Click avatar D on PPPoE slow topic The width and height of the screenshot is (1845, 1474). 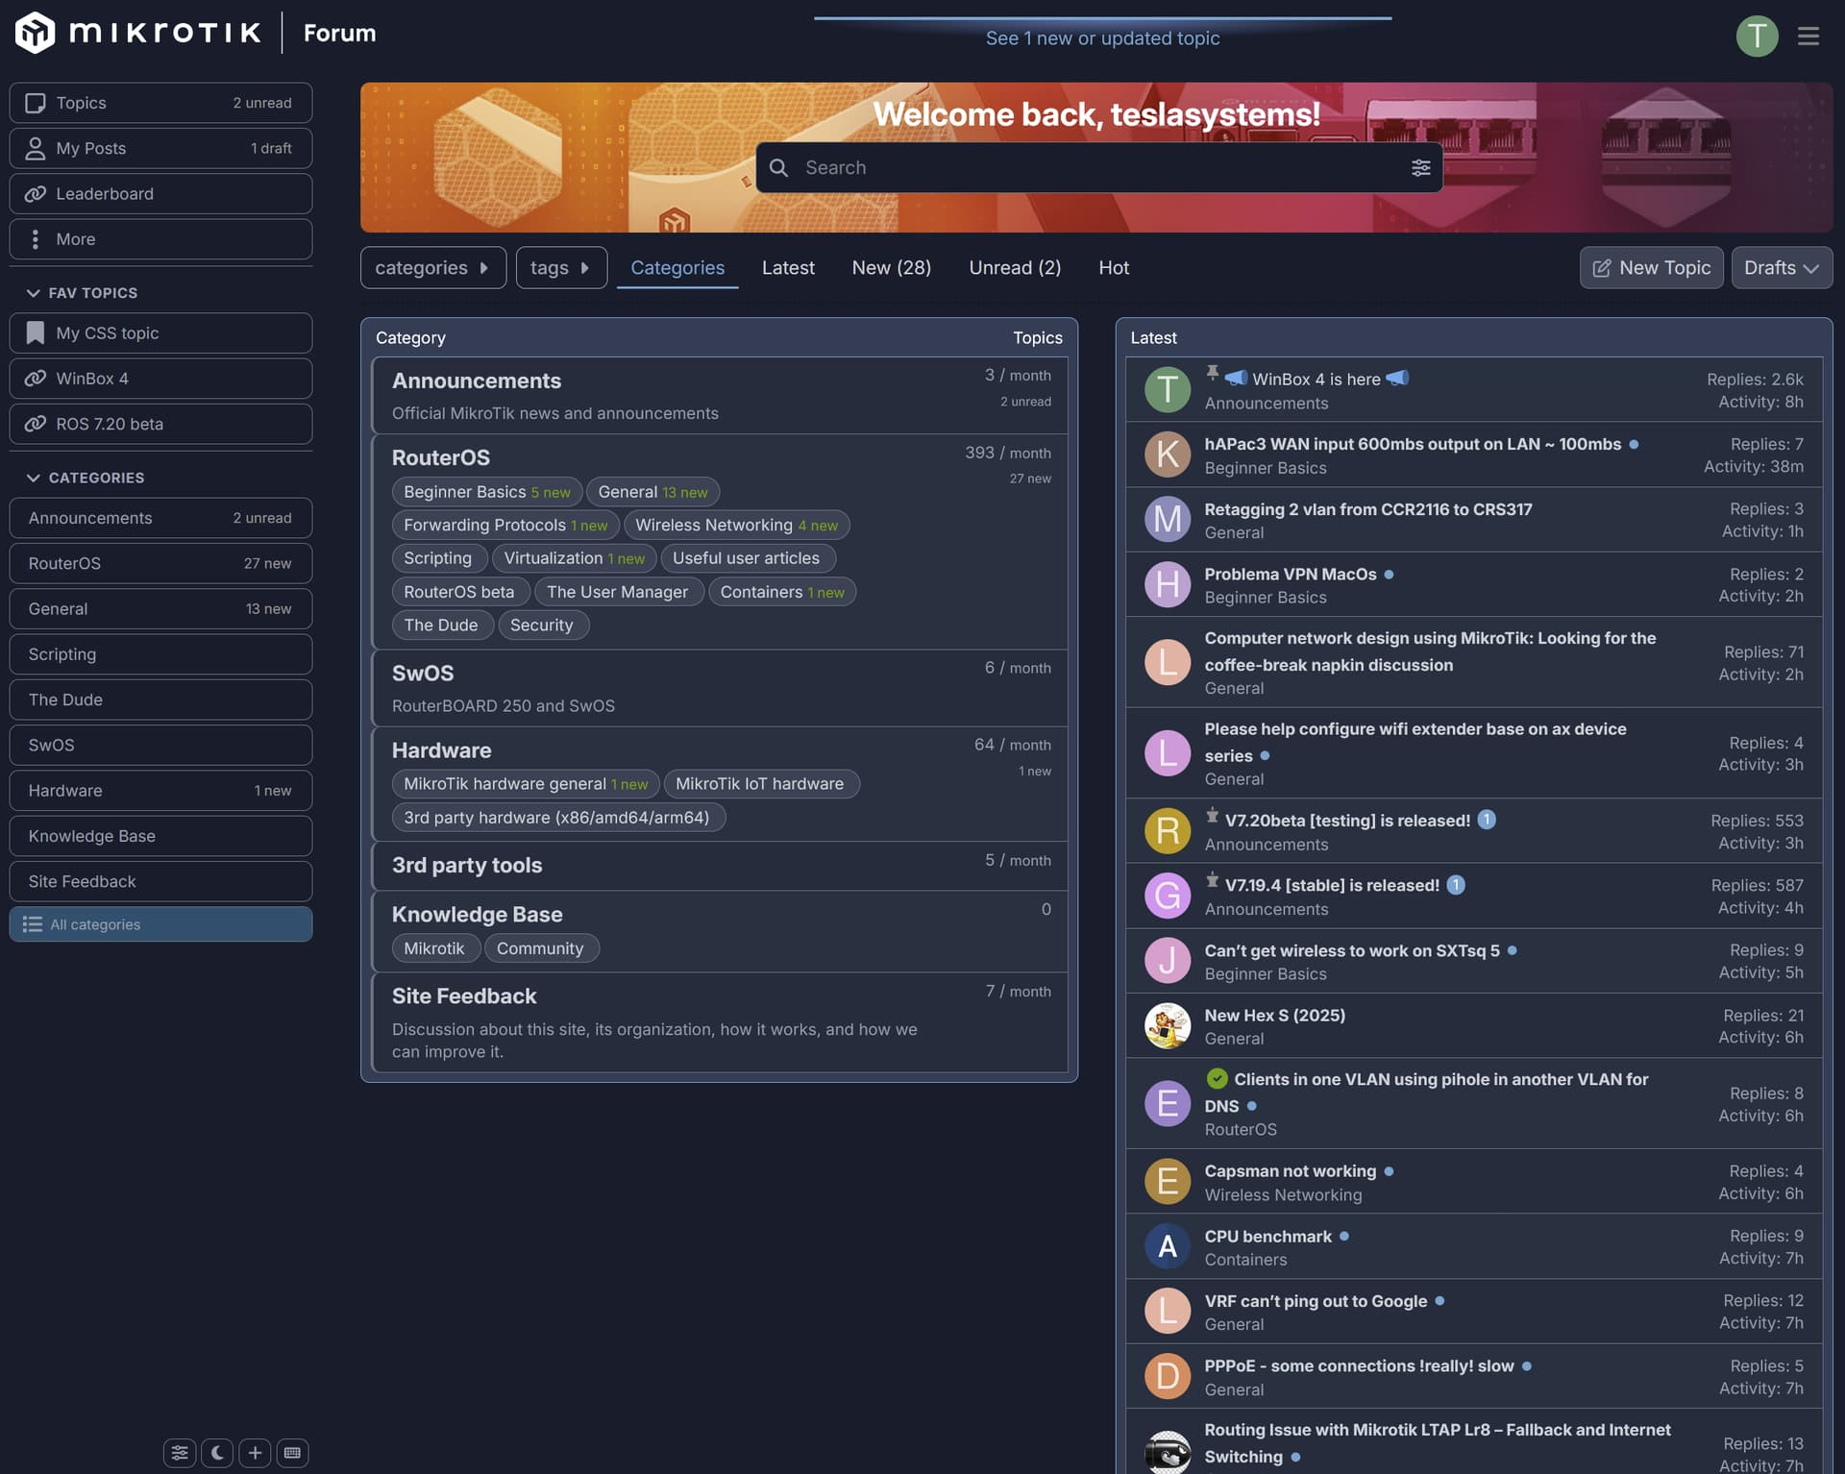(1168, 1376)
